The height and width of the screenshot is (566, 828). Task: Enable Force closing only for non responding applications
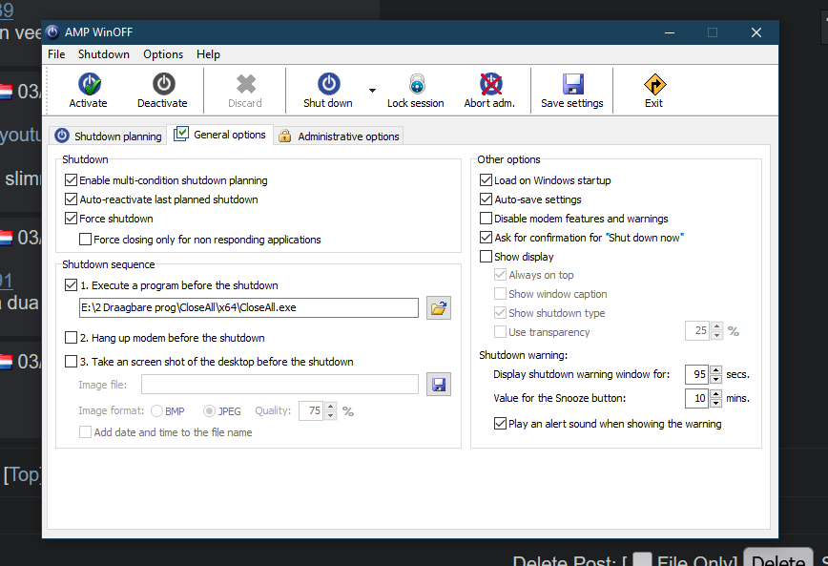(x=85, y=240)
